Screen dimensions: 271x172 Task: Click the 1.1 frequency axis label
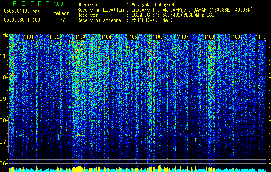(4, 56)
